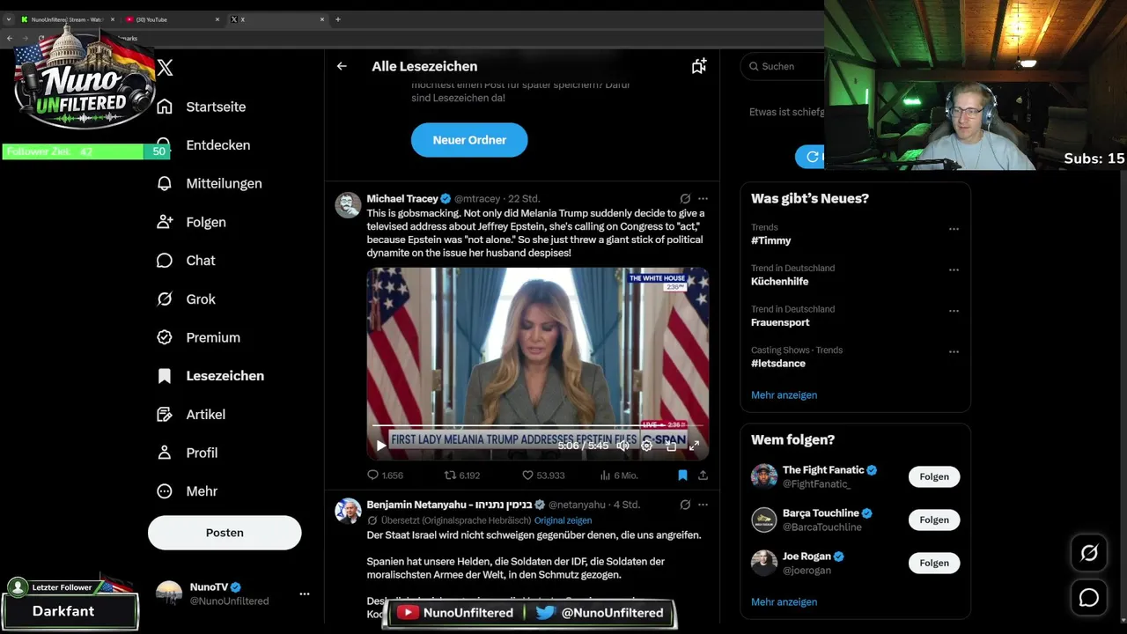This screenshot has width=1127, height=634.
Task: Open the #letsdance trend
Action: (778, 363)
